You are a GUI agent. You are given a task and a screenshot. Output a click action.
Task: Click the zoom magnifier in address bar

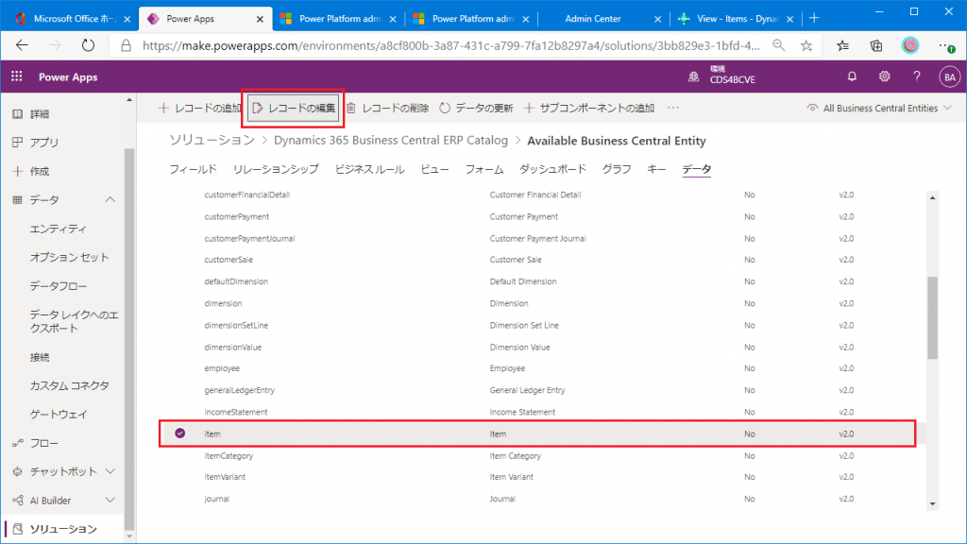pos(779,45)
